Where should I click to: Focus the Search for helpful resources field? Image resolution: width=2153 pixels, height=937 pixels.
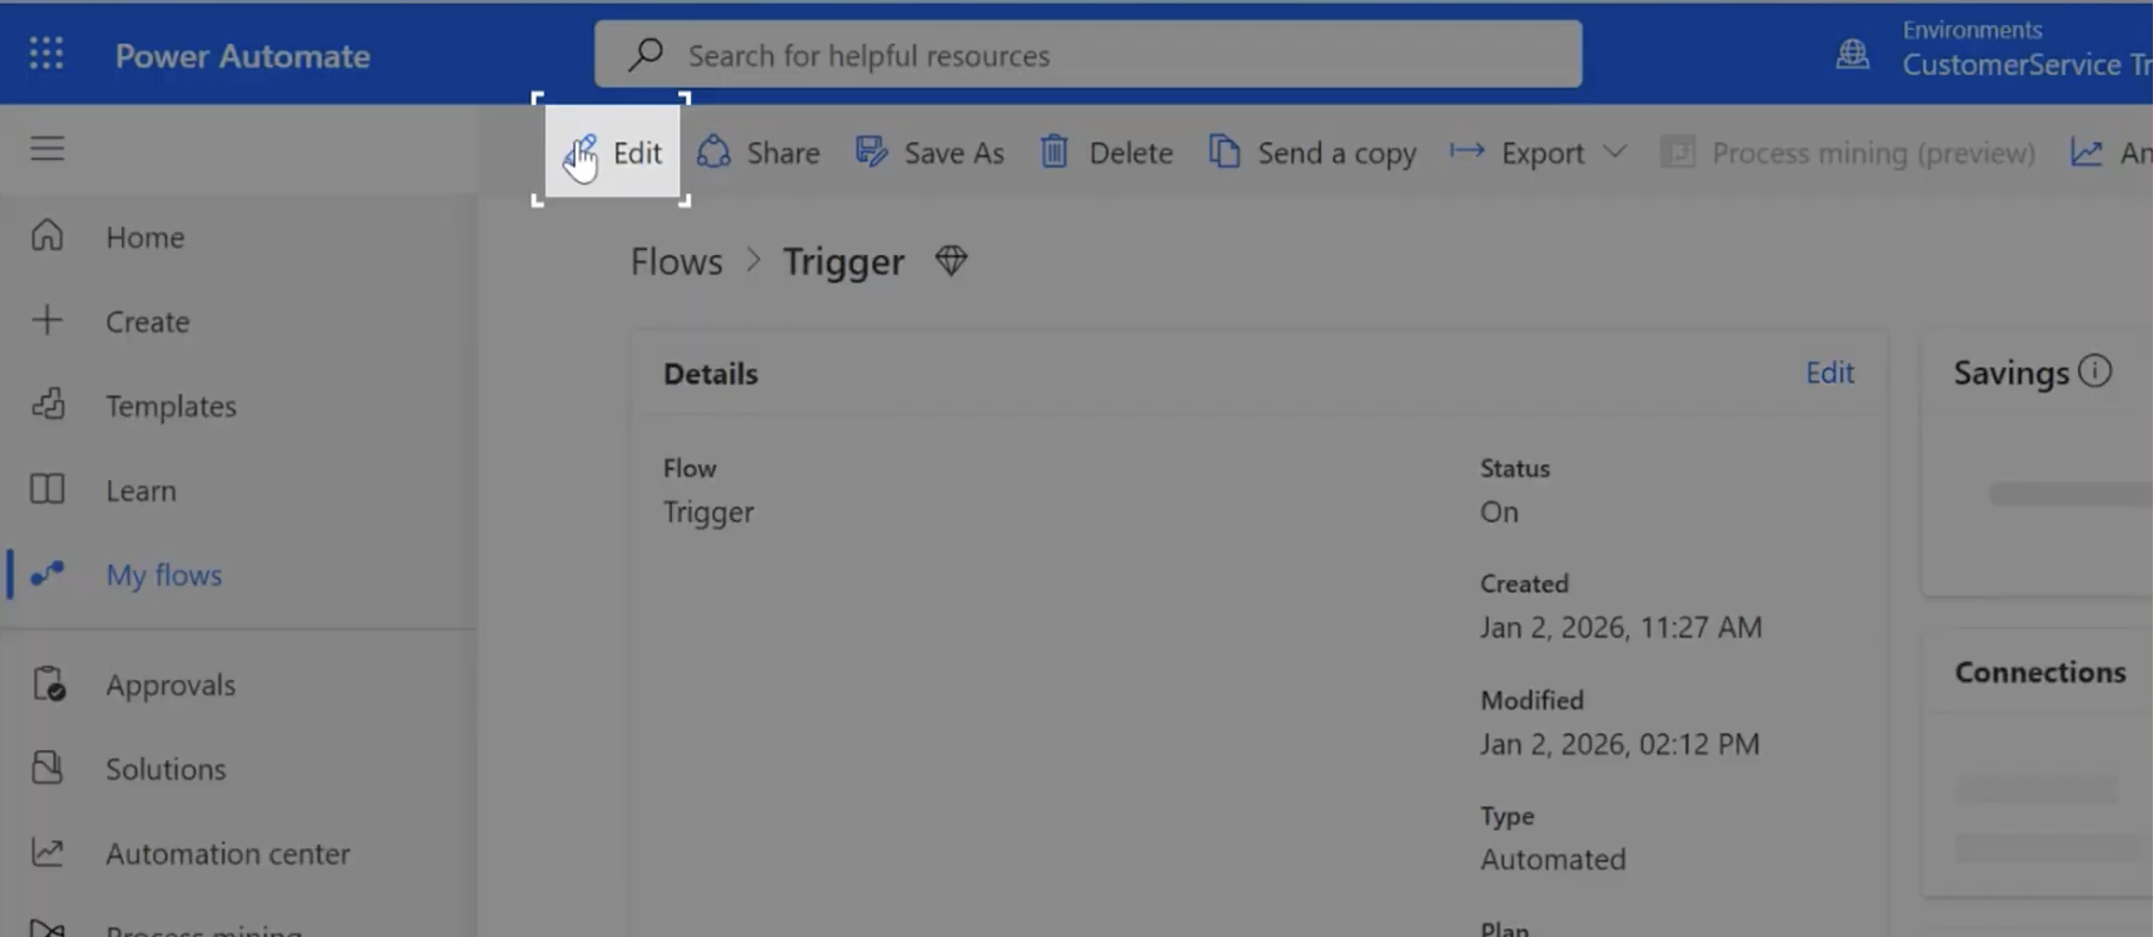pyautogui.click(x=1087, y=54)
